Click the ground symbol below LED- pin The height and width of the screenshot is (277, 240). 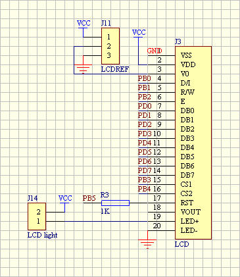147,243
